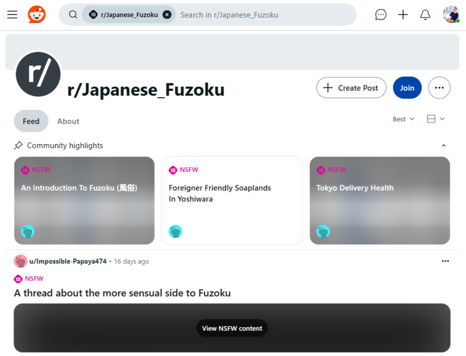Open An Introduction To Fuzoku highlight card
466x356 pixels.
(x=84, y=201)
